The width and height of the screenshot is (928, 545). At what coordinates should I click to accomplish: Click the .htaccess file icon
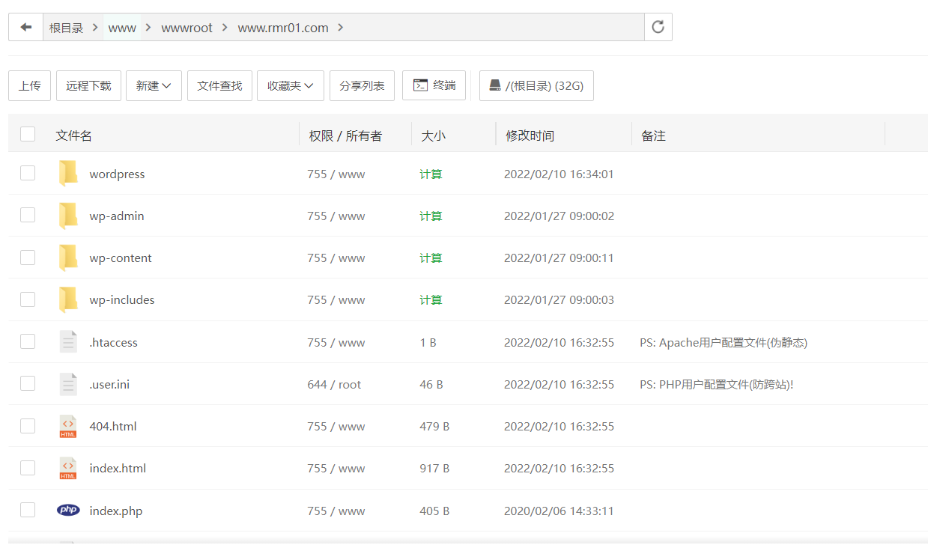click(x=68, y=342)
